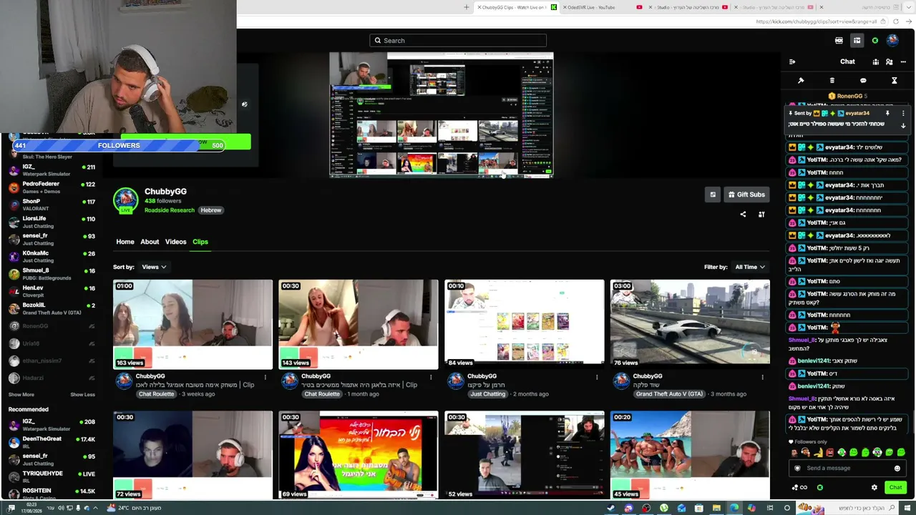Open options for the 76 views clip

763,377
